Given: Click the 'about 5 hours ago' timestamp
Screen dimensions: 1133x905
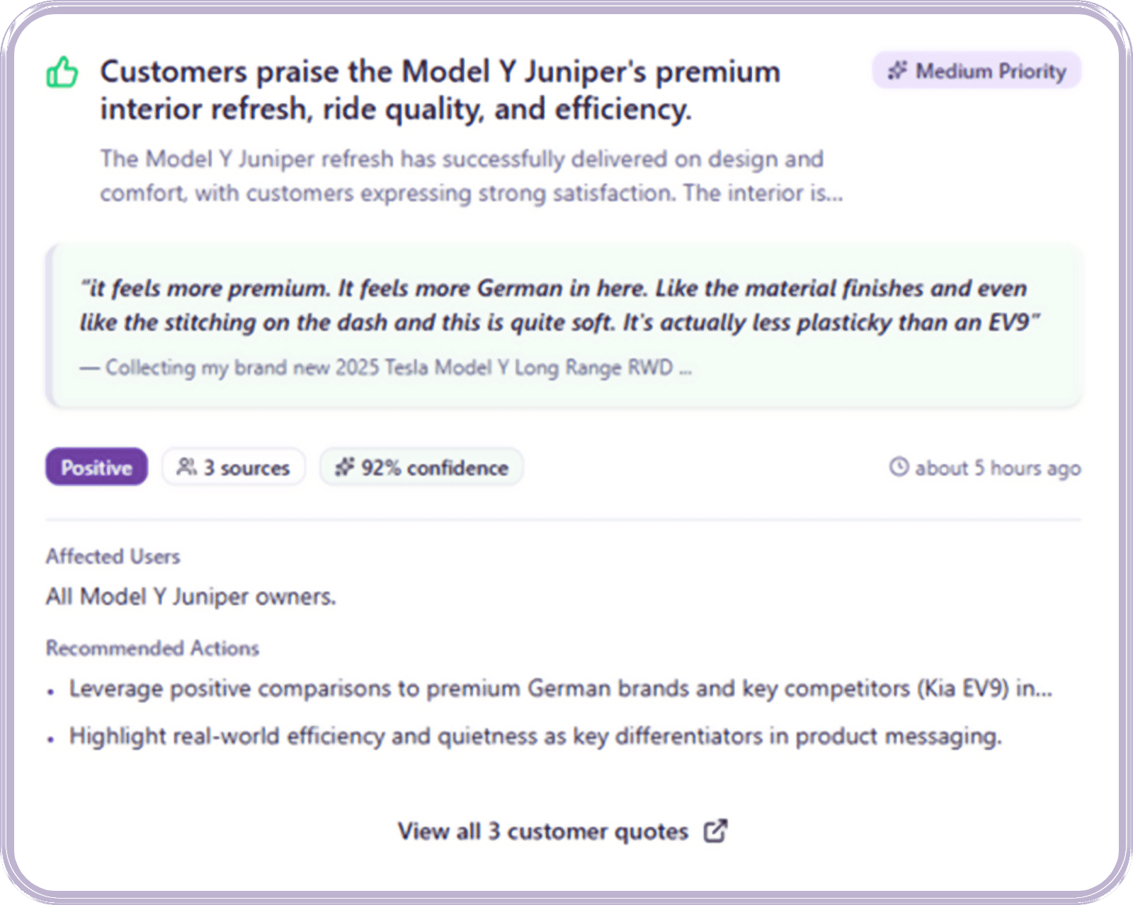Looking at the screenshot, I should [x=997, y=468].
